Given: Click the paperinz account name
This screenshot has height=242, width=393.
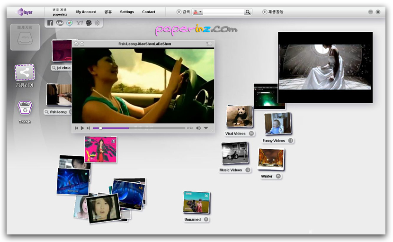Looking at the screenshot, I should pyautogui.click(x=60, y=14).
